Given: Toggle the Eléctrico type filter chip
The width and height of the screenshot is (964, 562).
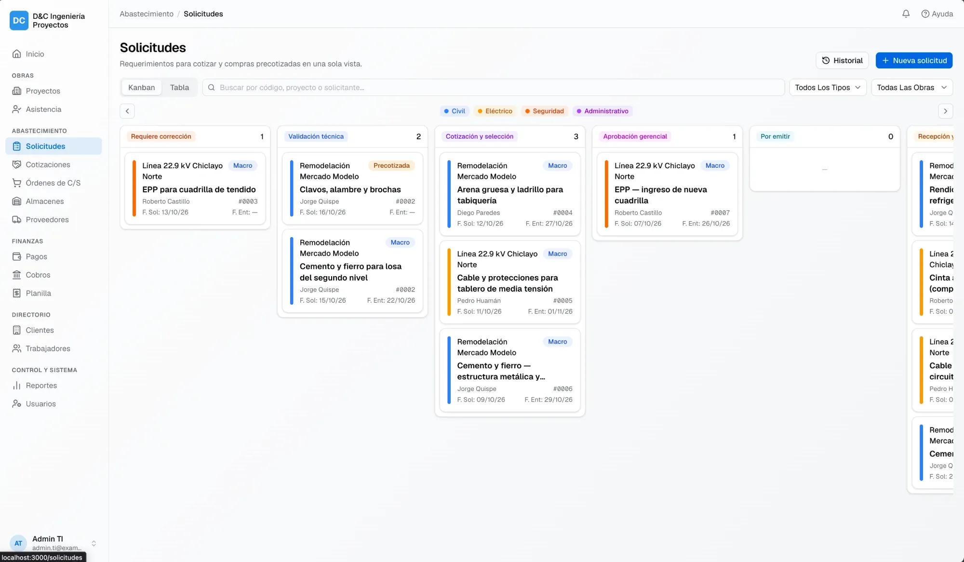Looking at the screenshot, I should (x=495, y=111).
